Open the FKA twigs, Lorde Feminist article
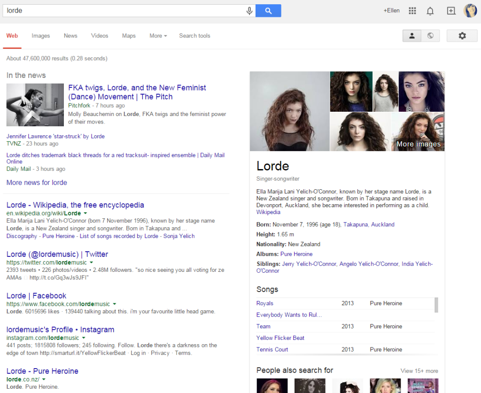Image resolution: width=481 pixels, height=393 pixels. click(x=137, y=92)
